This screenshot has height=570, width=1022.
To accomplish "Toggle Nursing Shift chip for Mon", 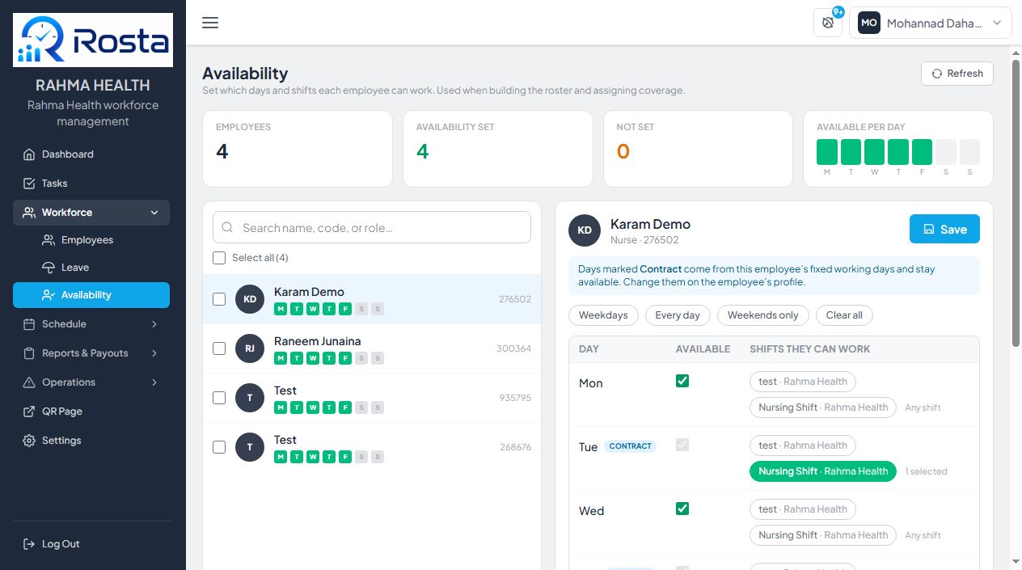I will tap(823, 407).
